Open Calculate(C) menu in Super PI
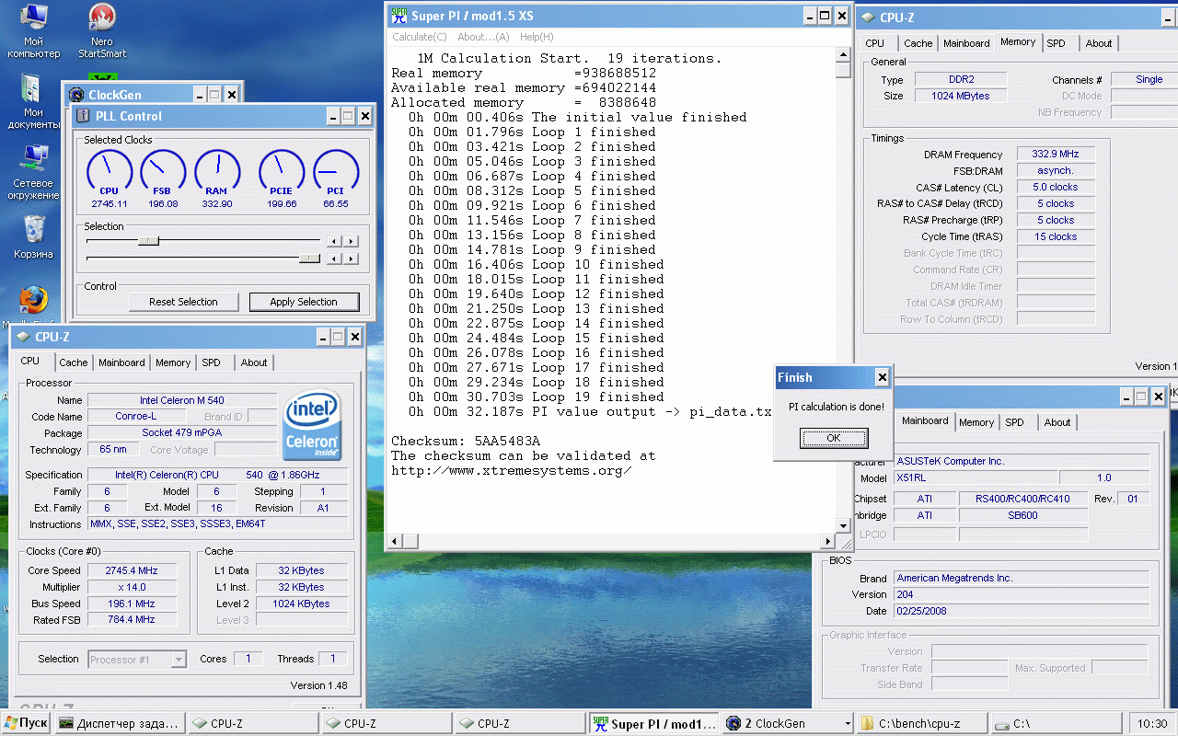Viewport: 1178px width, 736px height. [x=420, y=37]
